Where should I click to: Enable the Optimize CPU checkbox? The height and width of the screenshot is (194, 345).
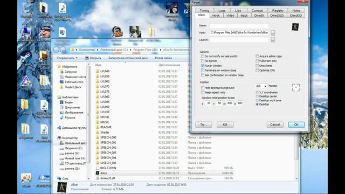[x=257, y=71]
